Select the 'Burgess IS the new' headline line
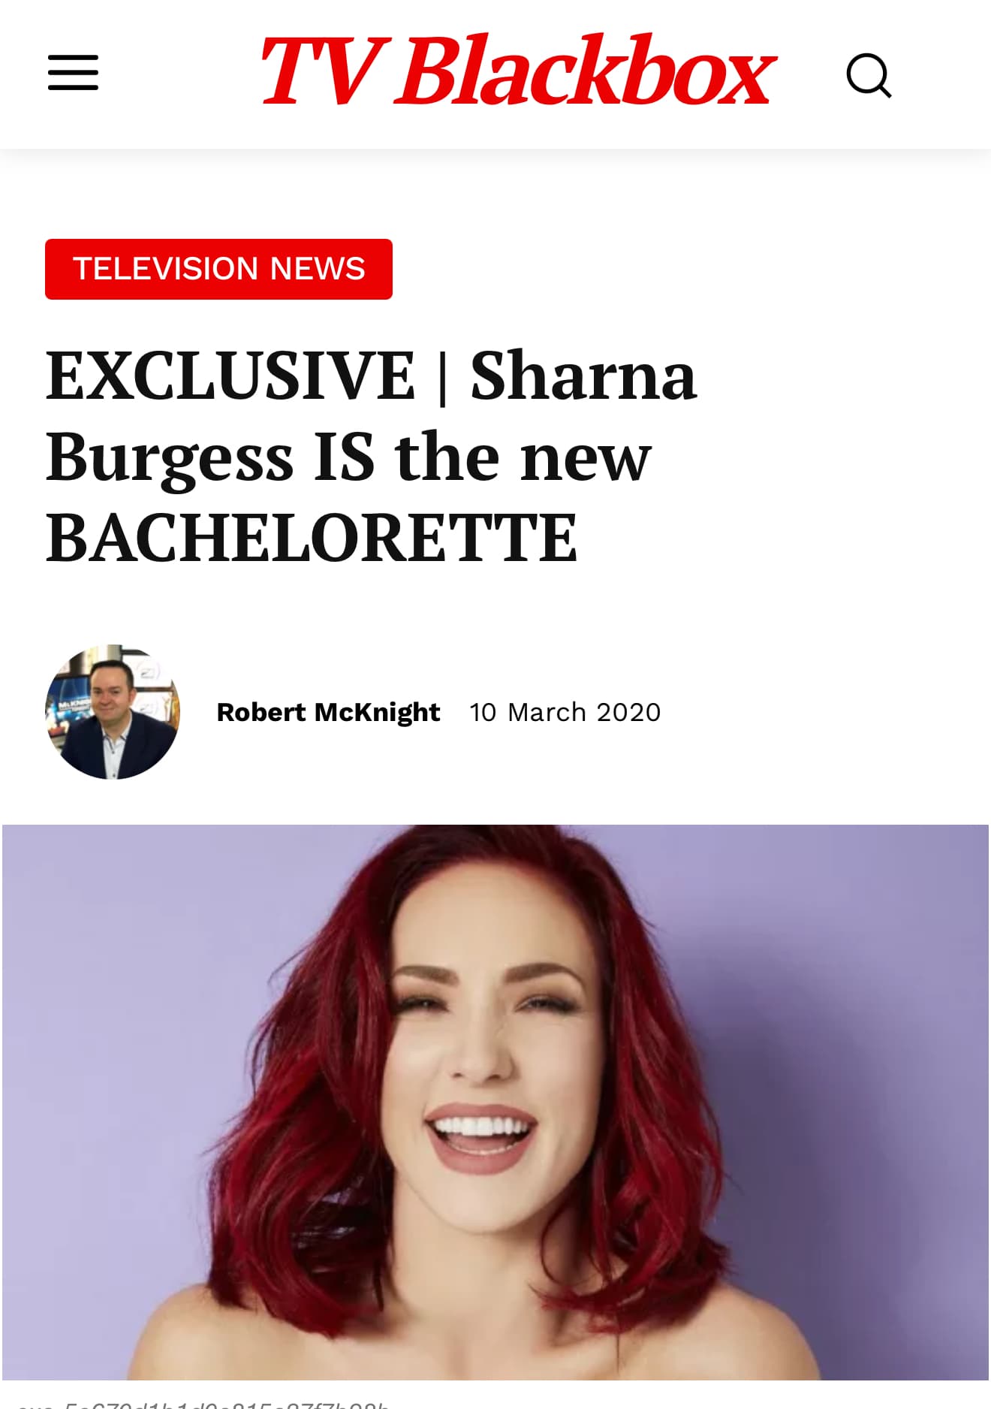Viewport: 991px width, 1409px height. point(348,457)
